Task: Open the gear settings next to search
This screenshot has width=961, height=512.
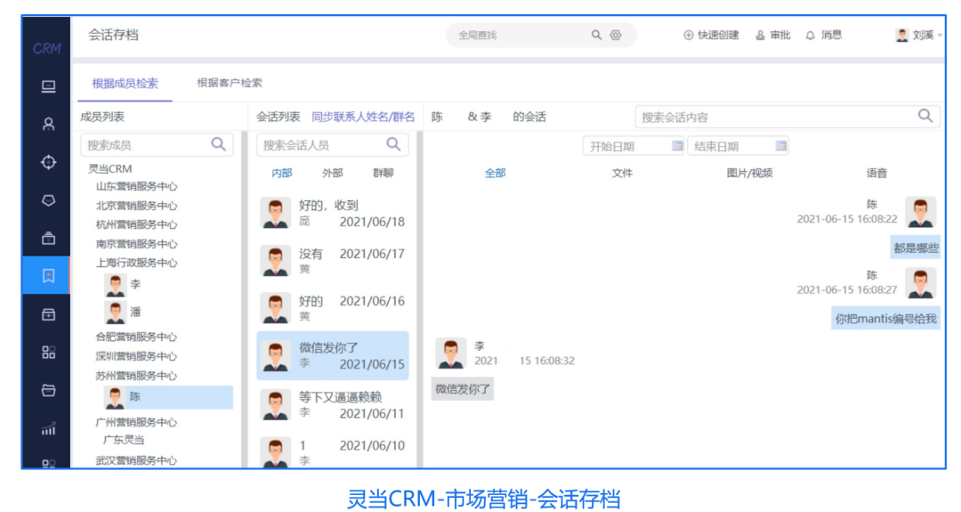Action: pos(616,35)
